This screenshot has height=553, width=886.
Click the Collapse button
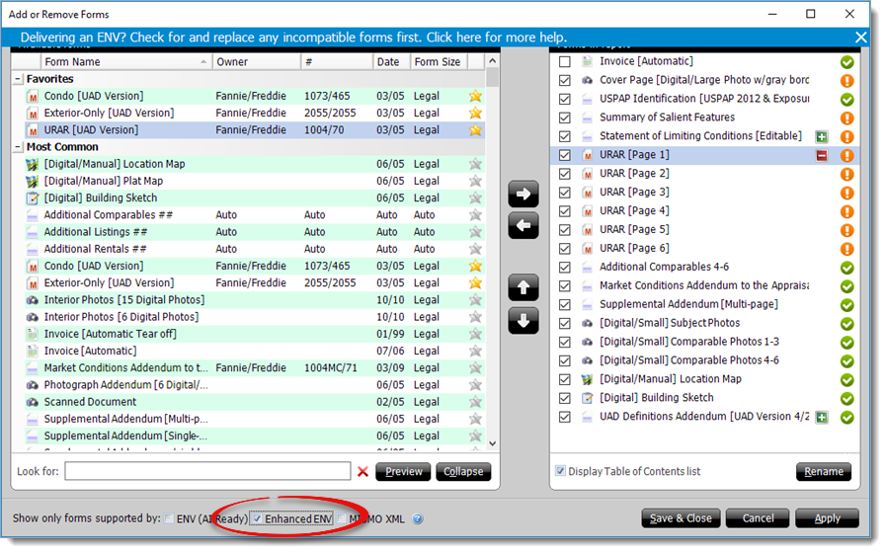tap(463, 472)
